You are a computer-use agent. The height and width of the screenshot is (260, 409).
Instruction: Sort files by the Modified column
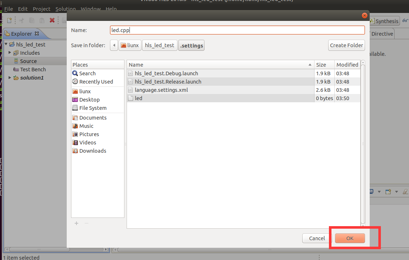tap(347, 64)
